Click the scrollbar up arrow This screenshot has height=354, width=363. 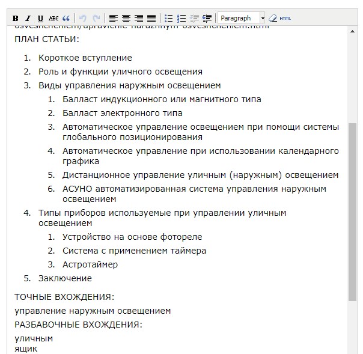(x=352, y=31)
